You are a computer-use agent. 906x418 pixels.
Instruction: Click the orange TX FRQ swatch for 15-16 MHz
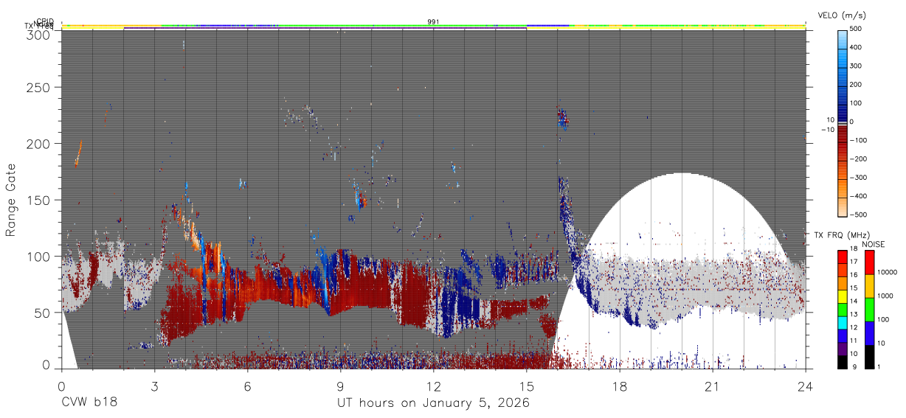click(843, 282)
